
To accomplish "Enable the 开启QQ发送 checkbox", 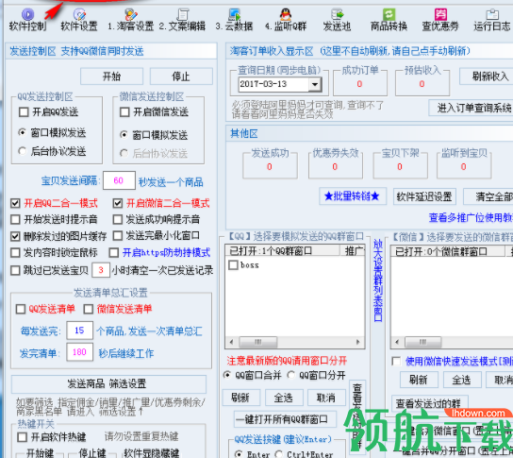I will click(x=24, y=112).
